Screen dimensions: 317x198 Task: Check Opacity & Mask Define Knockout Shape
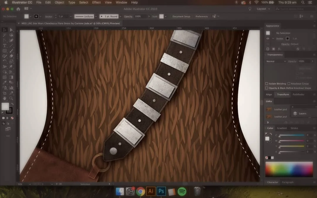[x=267, y=88]
